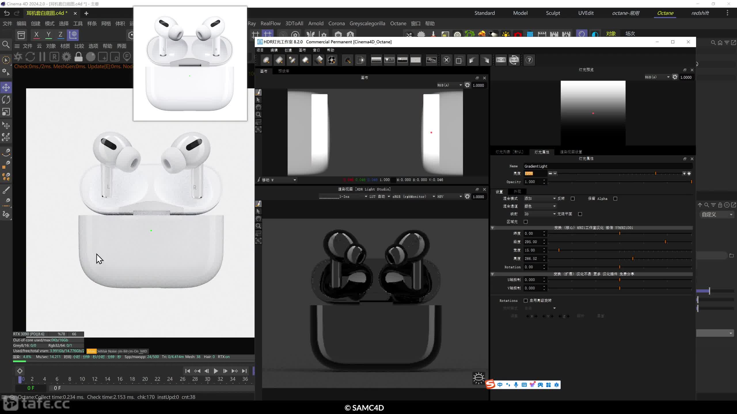The image size is (737, 414).
Task: Add a dark light from the toolbar
Action: coord(348,60)
